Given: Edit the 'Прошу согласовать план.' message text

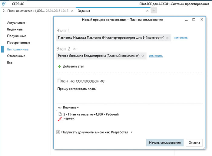Looking at the screenshot, I should (77, 89).
